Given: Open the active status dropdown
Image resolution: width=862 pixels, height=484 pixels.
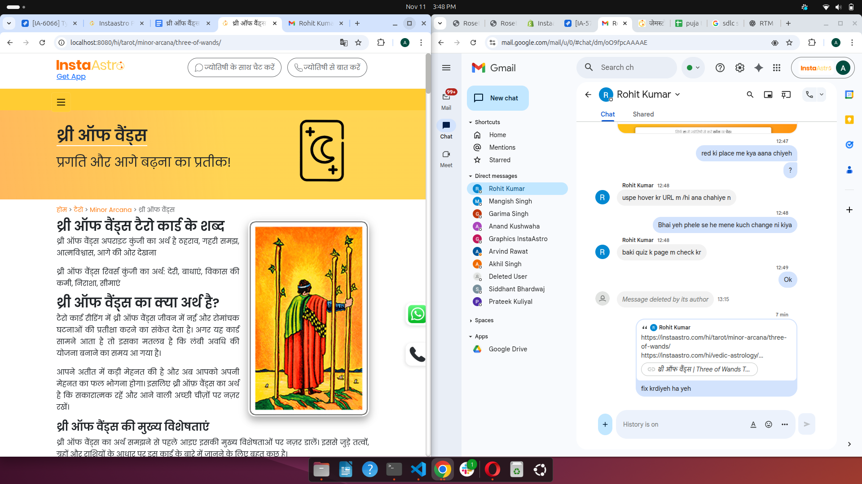Looking at the screenshot, I should [x=693, y=68].
